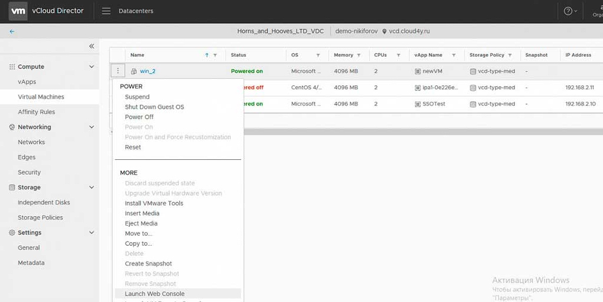Image resolution: width=603 pixels, height=302 pixels.
Task: Collapse the sidebar with double chevron
Action: [x=92, y=46]
